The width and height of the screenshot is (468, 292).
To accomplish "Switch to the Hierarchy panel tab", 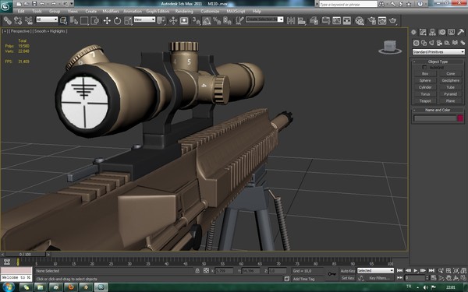I will click(x=432, y=32).
